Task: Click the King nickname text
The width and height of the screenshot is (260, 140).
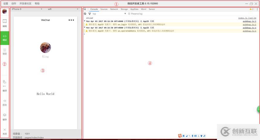Action: (x=45, y=57)
